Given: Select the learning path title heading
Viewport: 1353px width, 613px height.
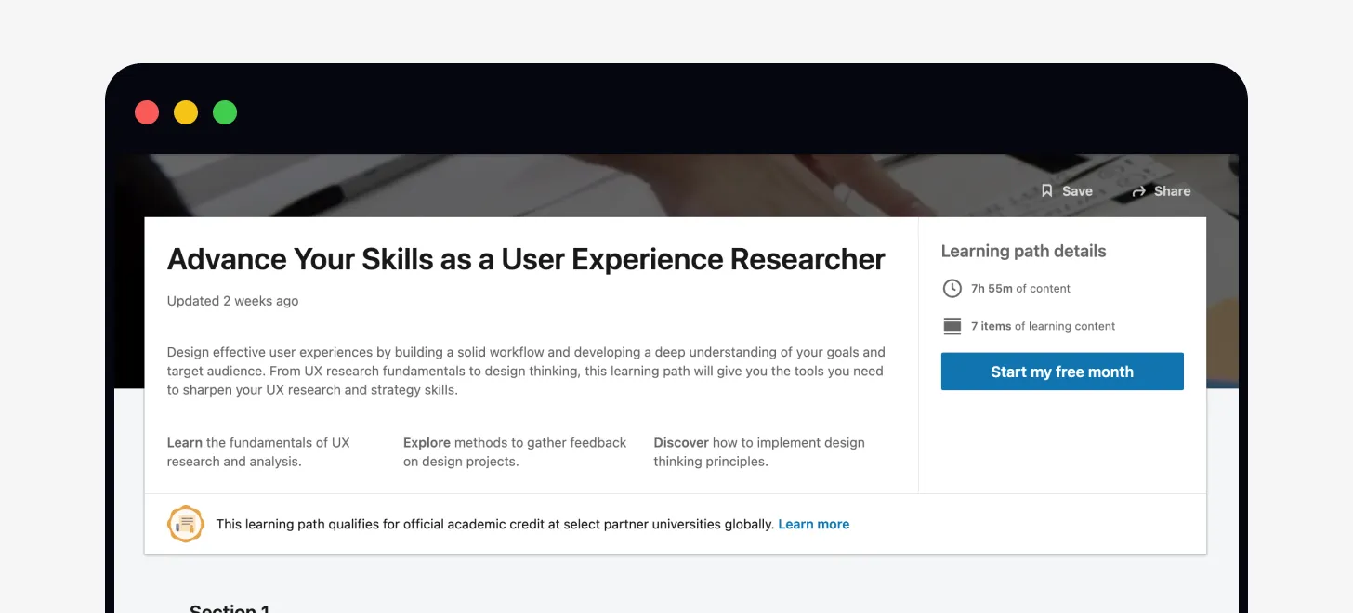Looking at the screenshot, I should pyautogui.click(x=525, y=259).
